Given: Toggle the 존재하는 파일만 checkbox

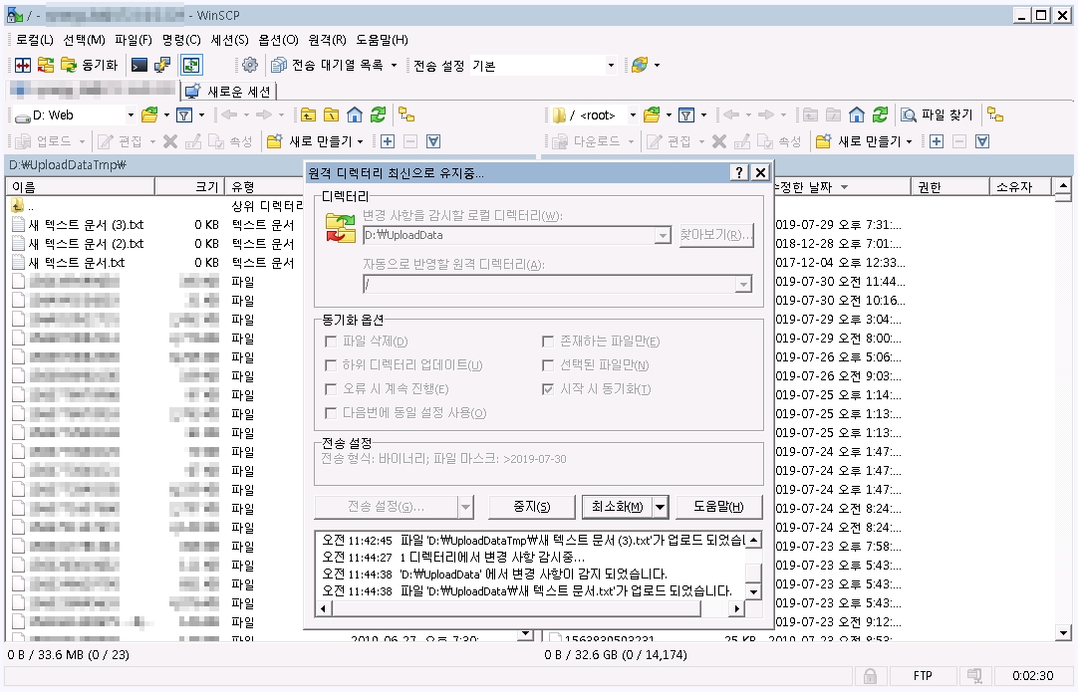Looking at the screenshot, I should (x=548, y=342).
